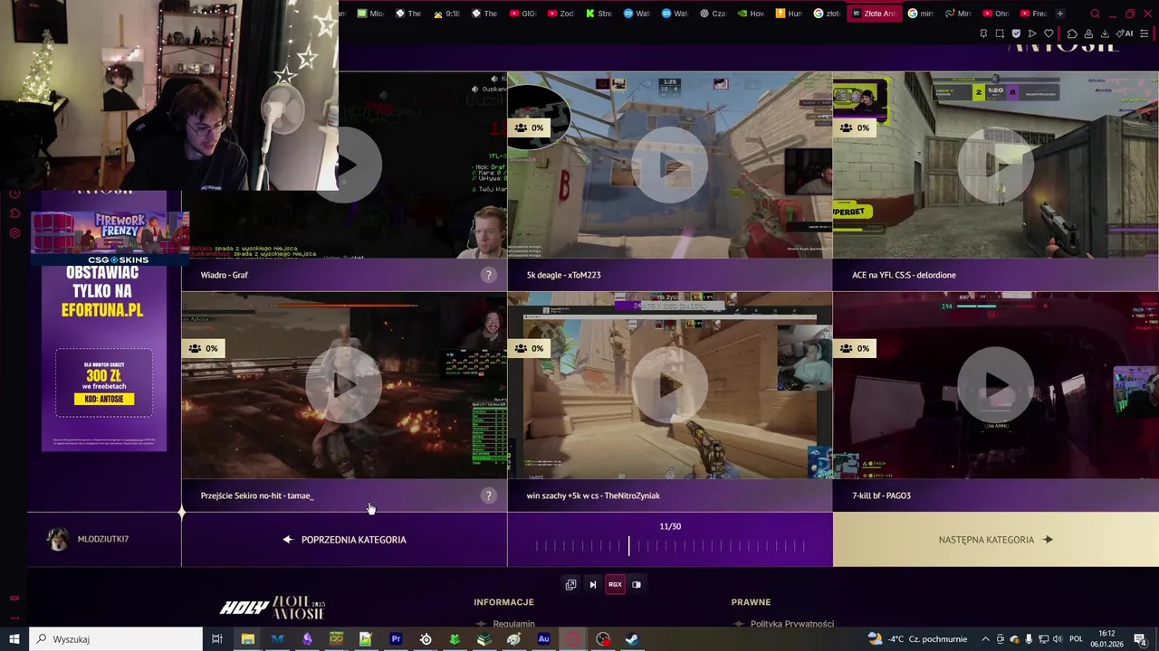Image resolution: width=1159 pixels, height=651 pixels.
Task: Show hidden system tray icons chevron
Action: point(985,639)
